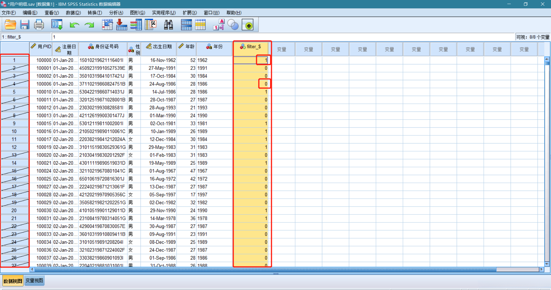551x290 pixels.
Task: Select the 年龄 column header
Action: point(187,49)
